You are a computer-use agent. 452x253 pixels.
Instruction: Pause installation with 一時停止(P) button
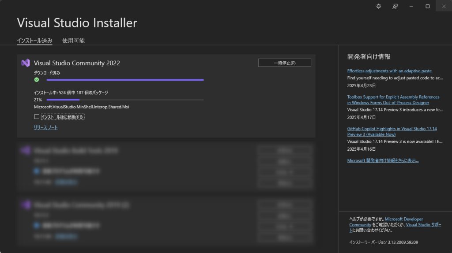285,63
